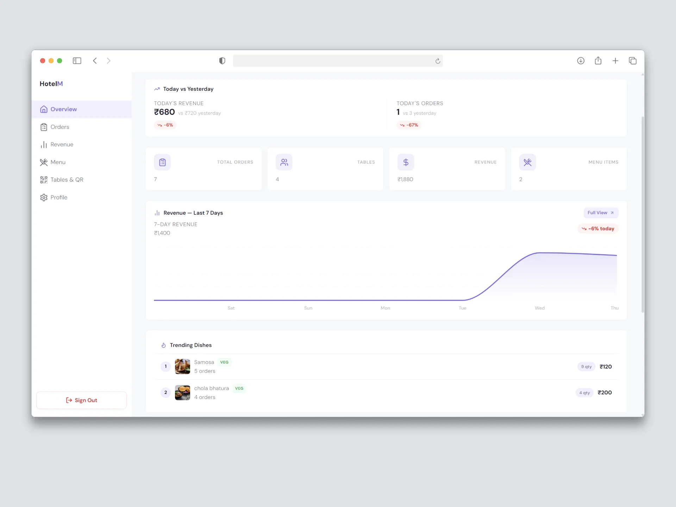676x507 pixels.
Task: Click the Total Orders count 7
Action: coord(155,179)
